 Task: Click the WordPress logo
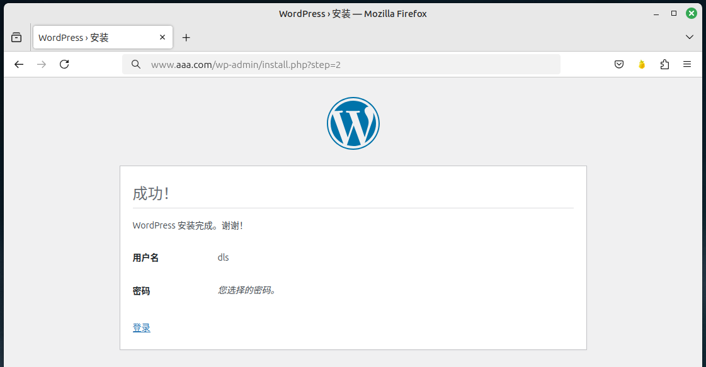[x=353, y=123]
